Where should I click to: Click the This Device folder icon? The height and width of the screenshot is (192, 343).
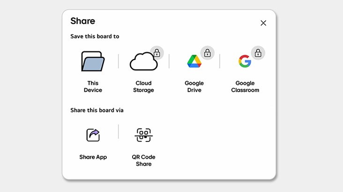click(x=93, y=61)
